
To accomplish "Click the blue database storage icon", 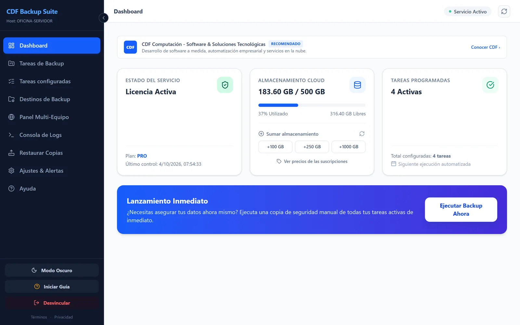I will click(357, 85).
